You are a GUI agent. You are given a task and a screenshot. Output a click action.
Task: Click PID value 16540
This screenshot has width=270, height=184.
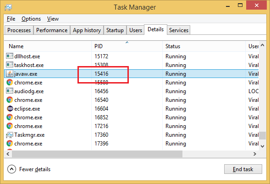click(101, 100)
